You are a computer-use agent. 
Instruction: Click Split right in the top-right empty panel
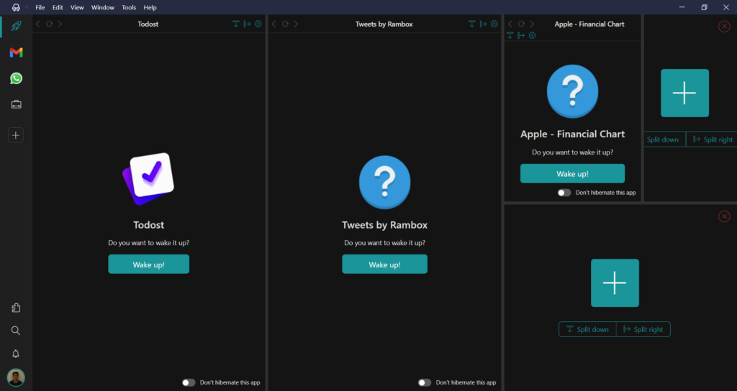point(712,139)
